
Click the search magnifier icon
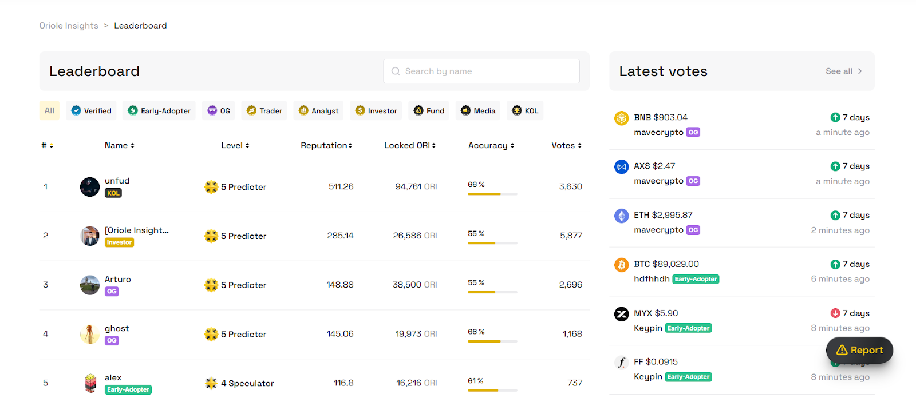(396, 71)
